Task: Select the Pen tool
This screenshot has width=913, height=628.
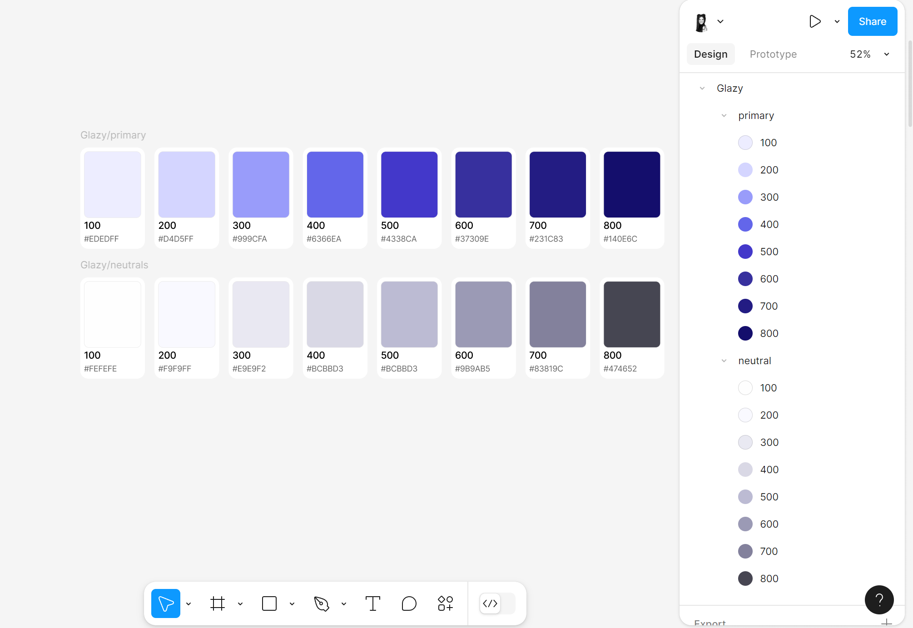Action: [x=322, y=603]
